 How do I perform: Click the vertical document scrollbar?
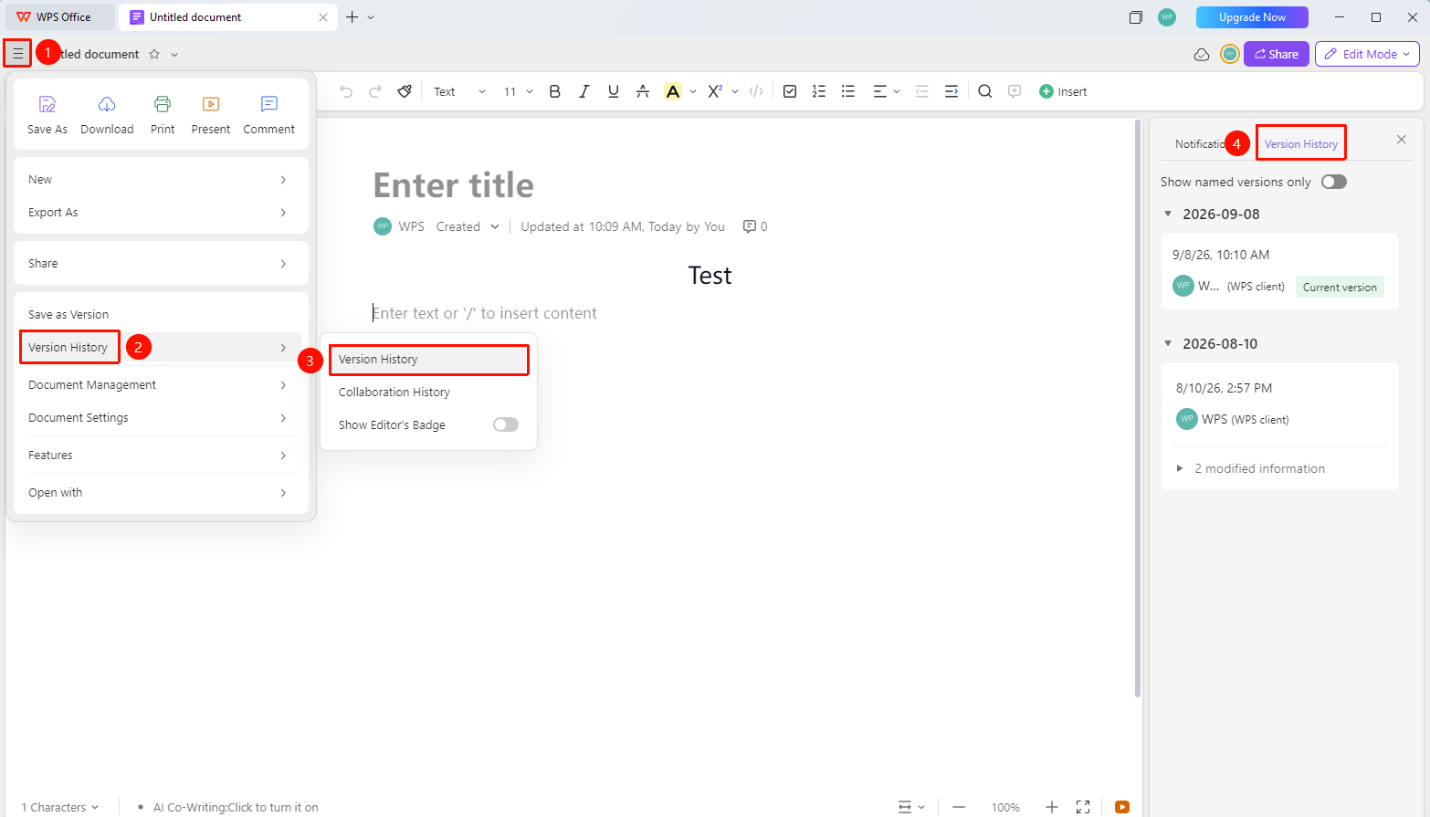(1138, 409)
